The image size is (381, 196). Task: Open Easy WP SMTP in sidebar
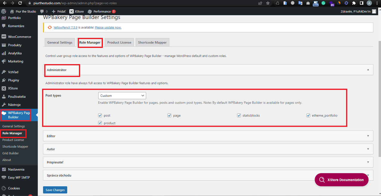click(19, 177)
